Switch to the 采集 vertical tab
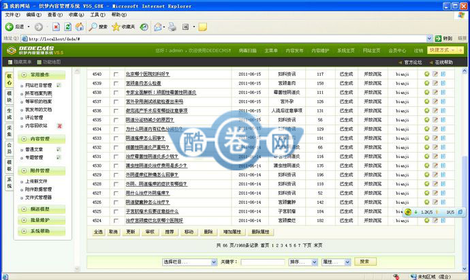Image resolution: width=470 pixels, height=280 pixels. (x=10, y=131)
